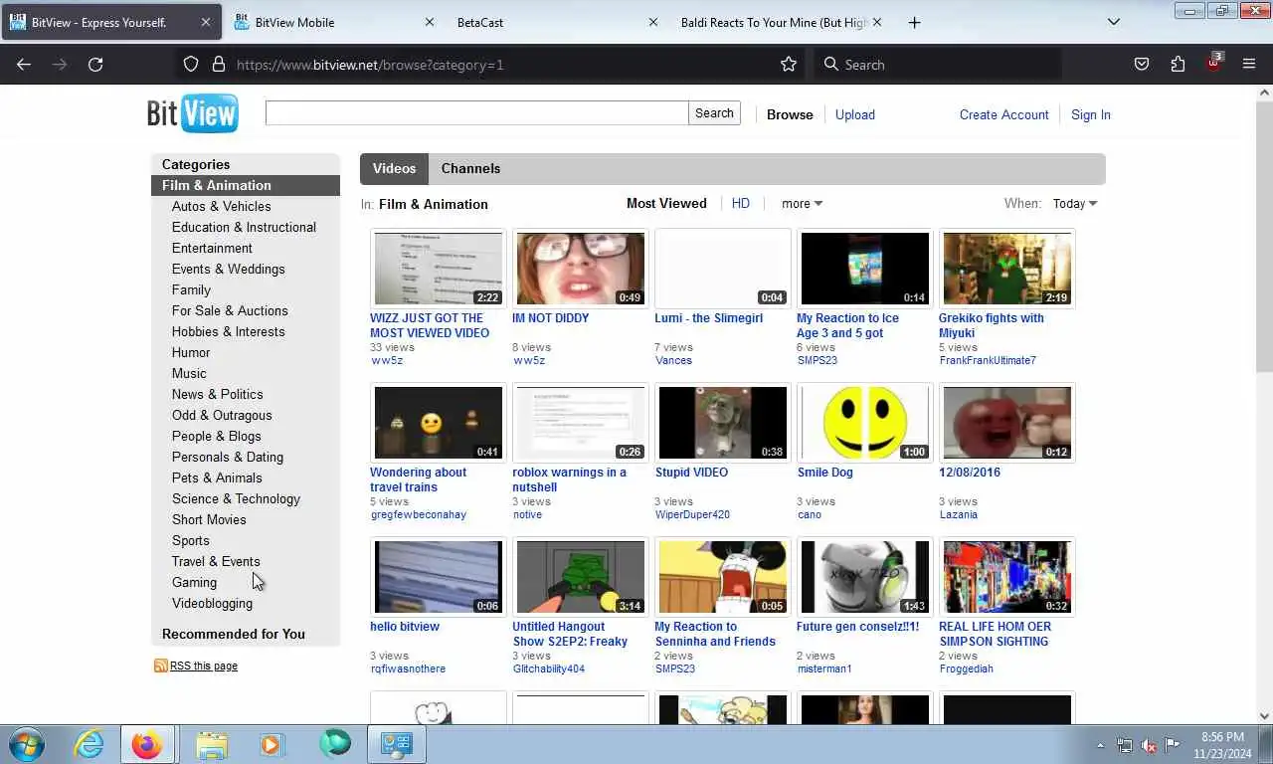1273x764 pixels.
Task: Click into the BitView search field
Action: [x=476, y=112]
